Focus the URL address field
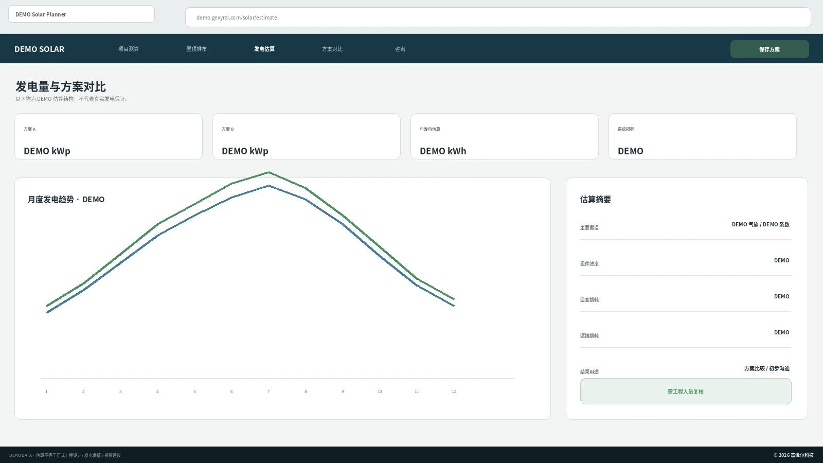Image resolution: width=823 pixels, height=463 pixels. click(498, 17)
